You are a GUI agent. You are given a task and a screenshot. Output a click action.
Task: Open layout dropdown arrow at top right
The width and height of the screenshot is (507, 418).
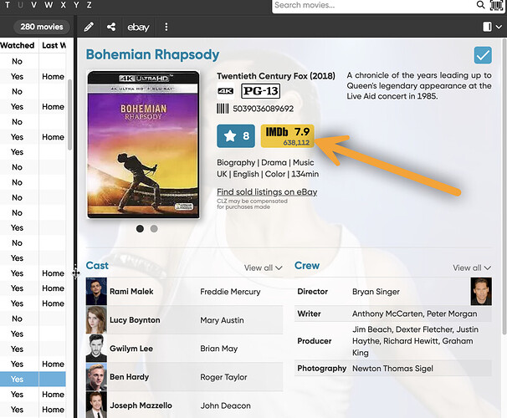499,28
